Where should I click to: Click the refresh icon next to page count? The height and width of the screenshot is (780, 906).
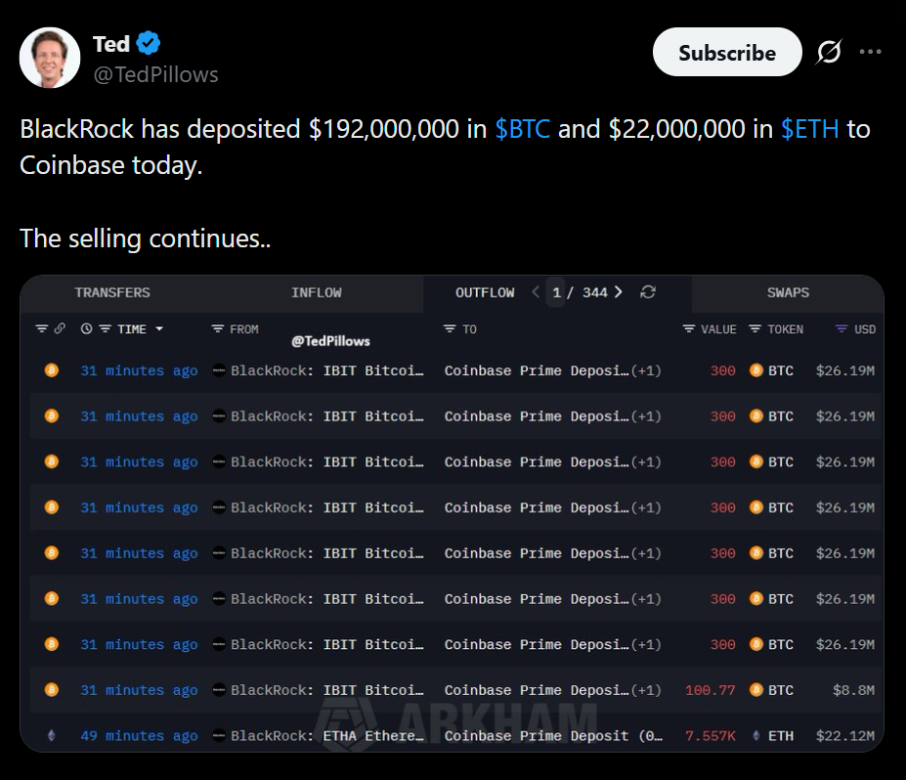(x=647, y=292)
